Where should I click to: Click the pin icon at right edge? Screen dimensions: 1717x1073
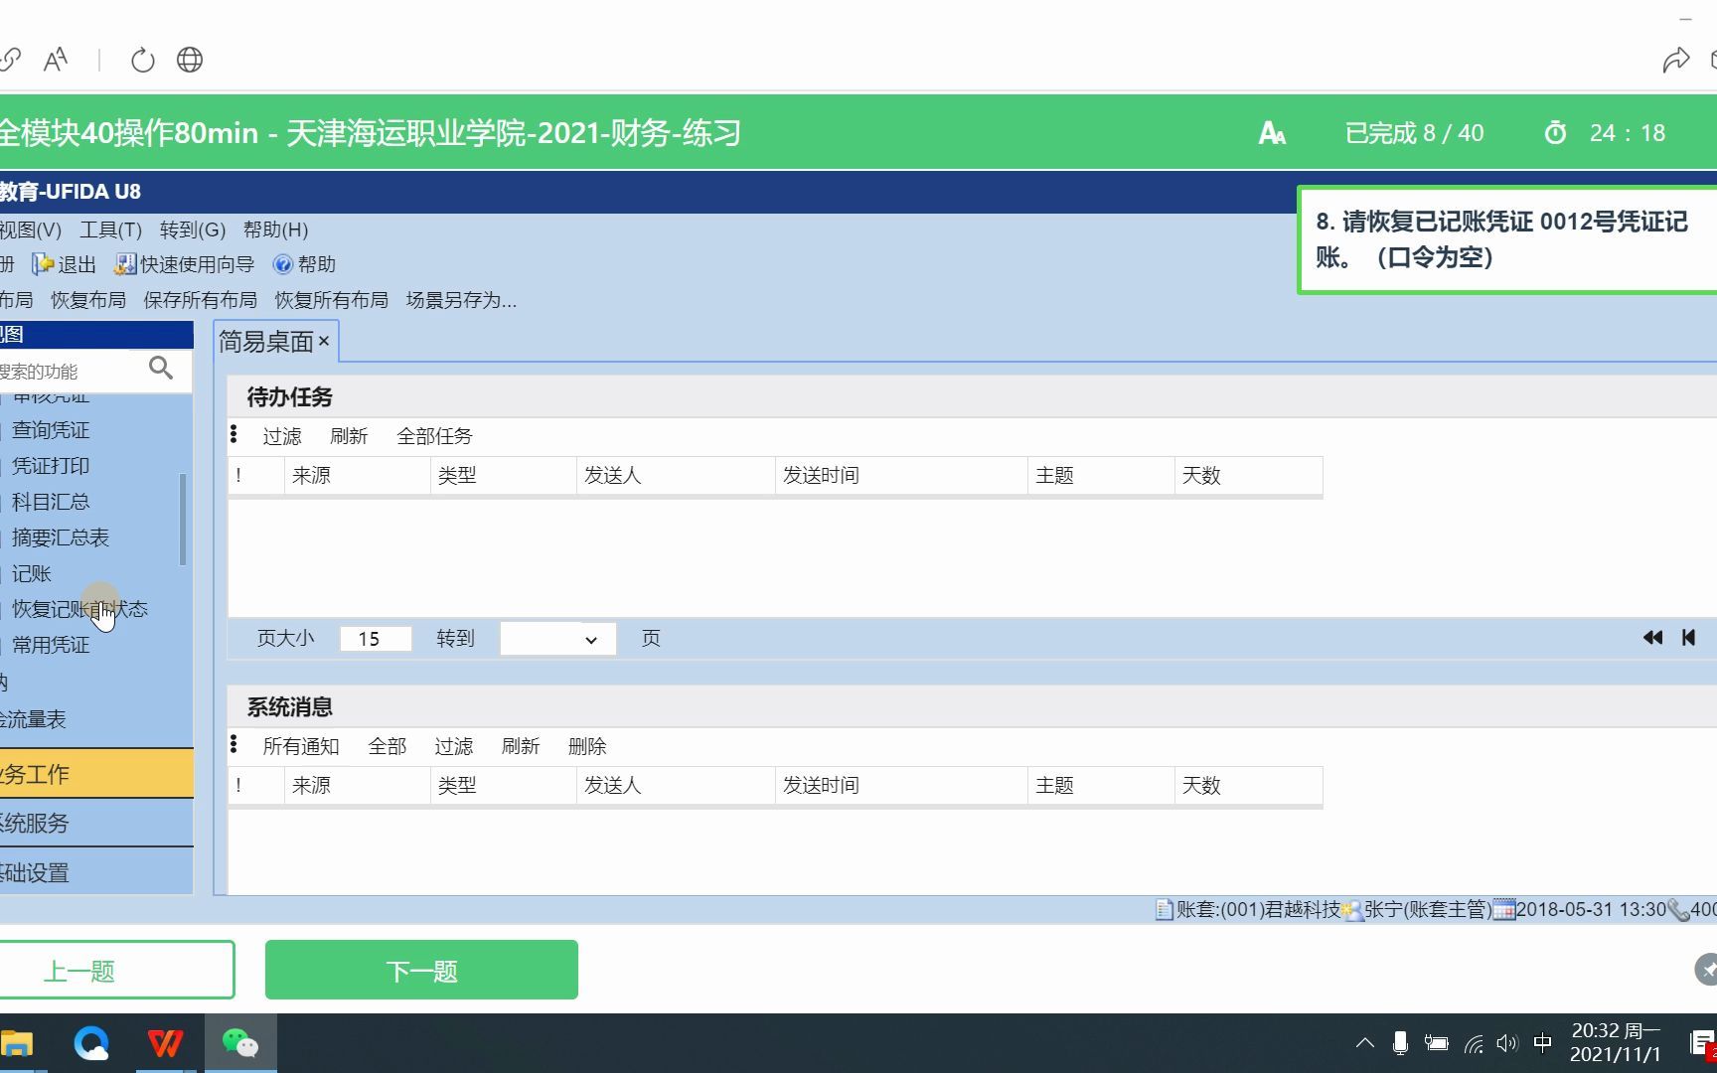[x=1706, y=970]
